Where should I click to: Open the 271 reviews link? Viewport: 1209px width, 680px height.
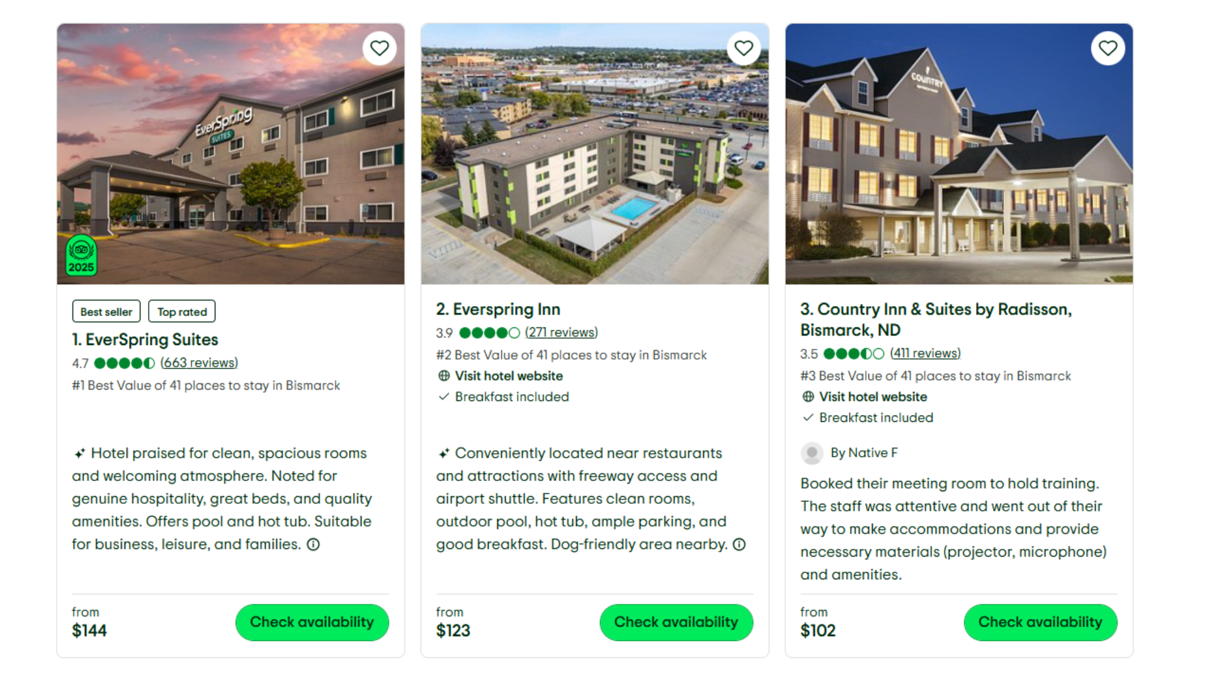point(561,332)
